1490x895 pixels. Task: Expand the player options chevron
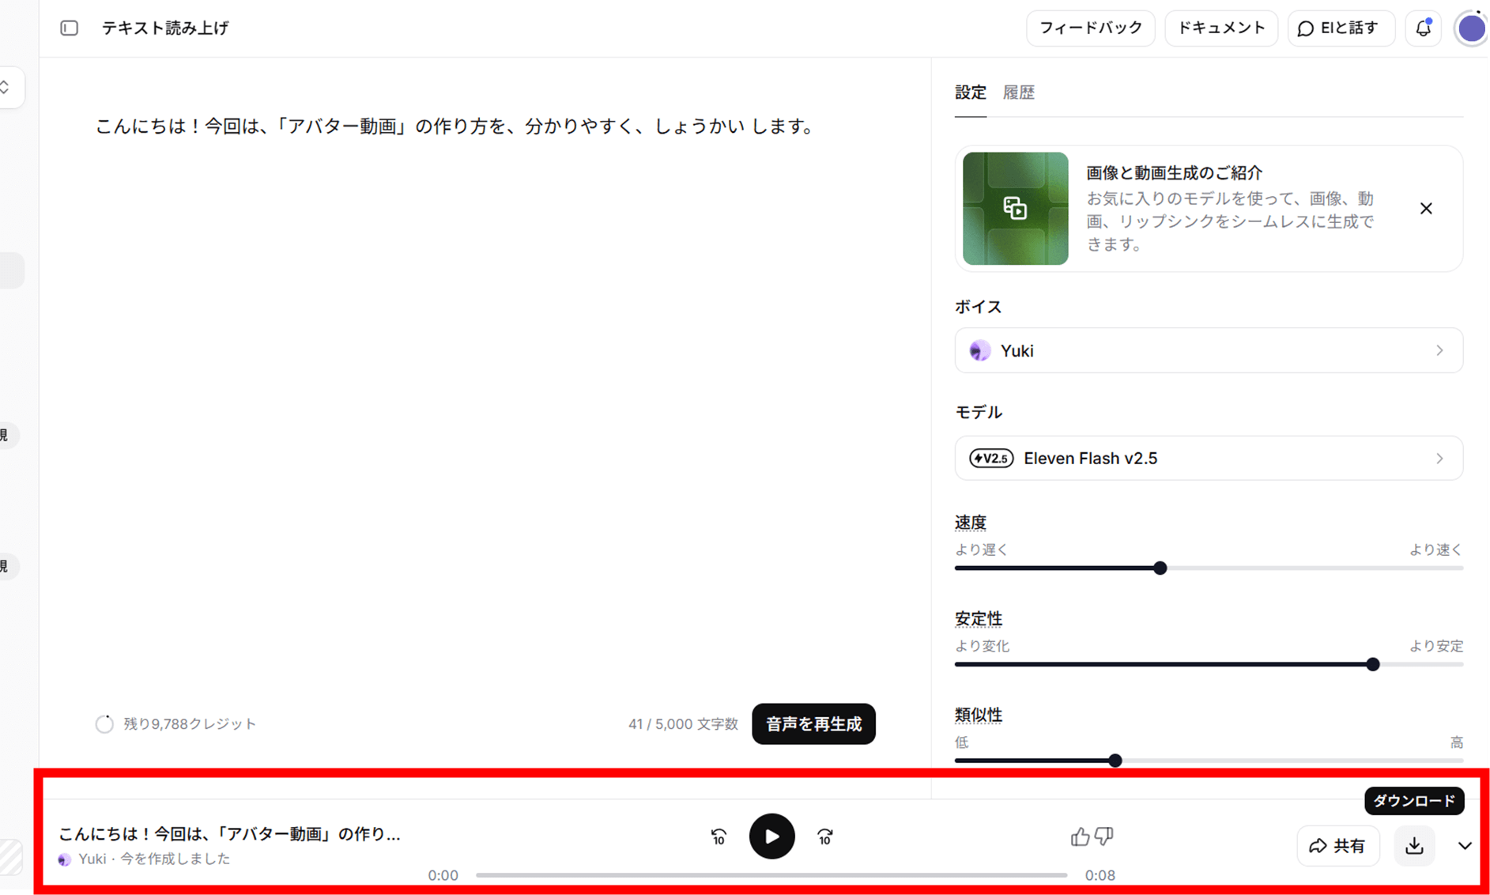[1465, 846]
